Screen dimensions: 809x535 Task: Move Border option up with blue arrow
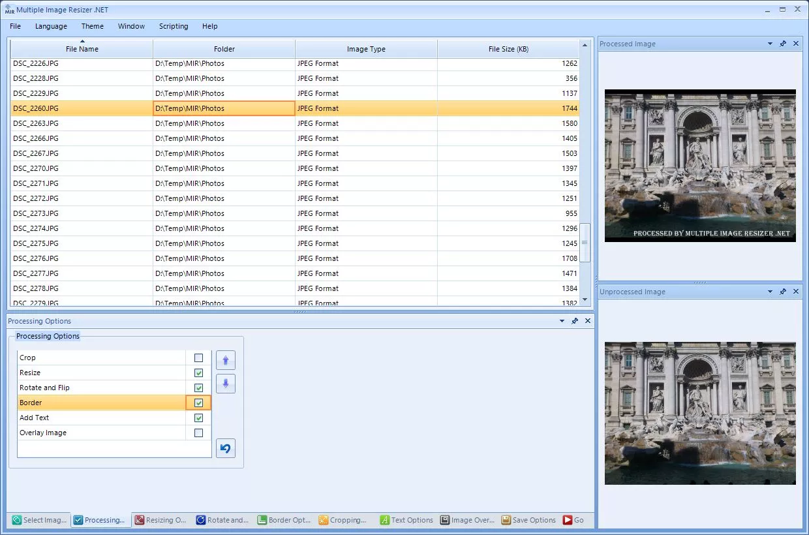(225, 359)
